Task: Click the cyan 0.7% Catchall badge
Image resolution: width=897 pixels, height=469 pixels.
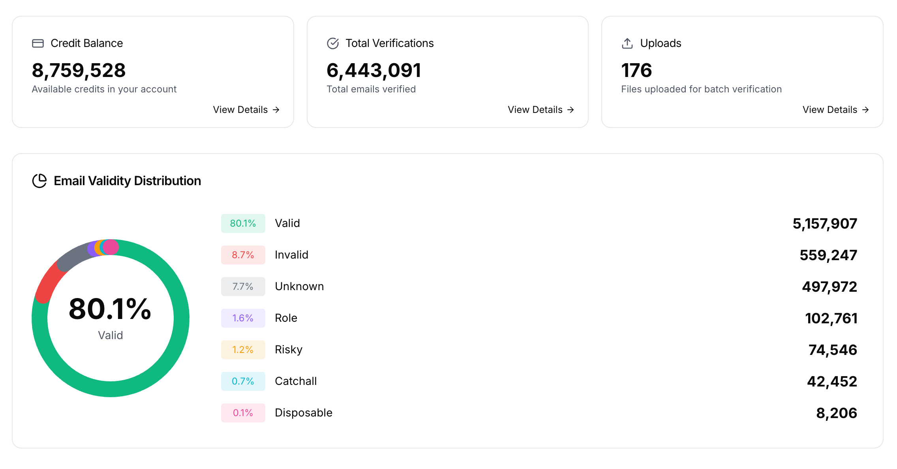Action: click(243, 381)
